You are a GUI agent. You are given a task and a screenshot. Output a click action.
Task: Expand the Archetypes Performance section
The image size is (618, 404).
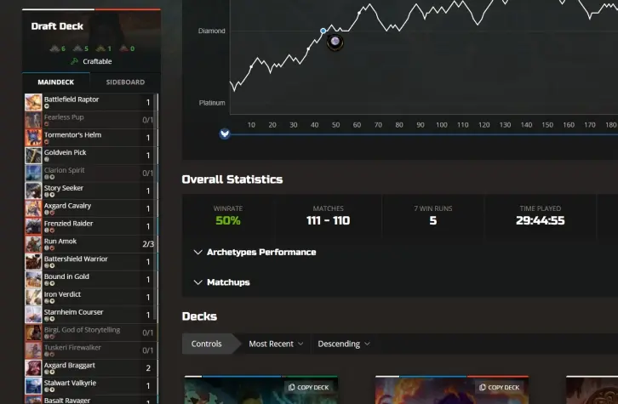coord(255,252)
